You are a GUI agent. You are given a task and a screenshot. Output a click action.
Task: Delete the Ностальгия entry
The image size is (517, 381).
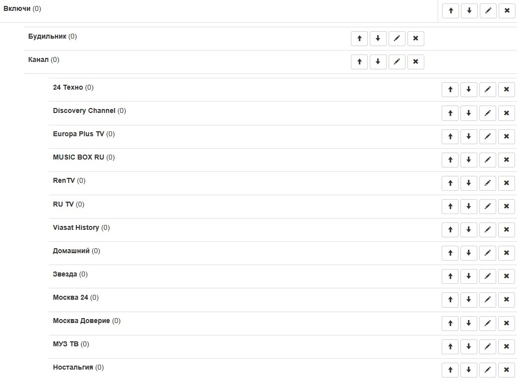(x=507, y=370)
